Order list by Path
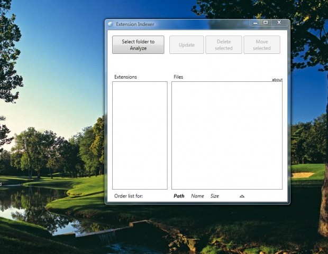Image resolution: width=328 pixels, height=254 pixels. point(179,196)
